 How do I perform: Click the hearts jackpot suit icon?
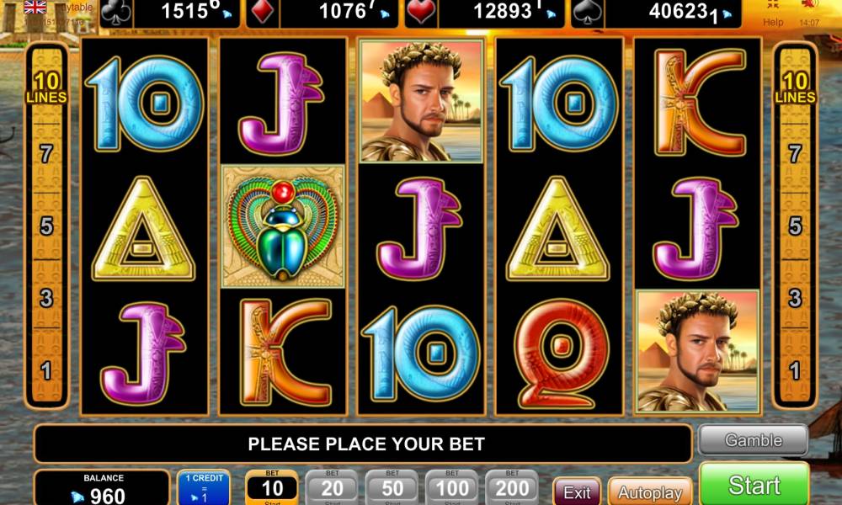tap(420, 13)
